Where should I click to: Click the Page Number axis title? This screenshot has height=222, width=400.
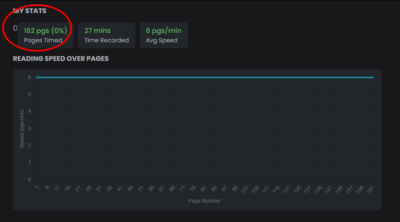pos(204,201)
